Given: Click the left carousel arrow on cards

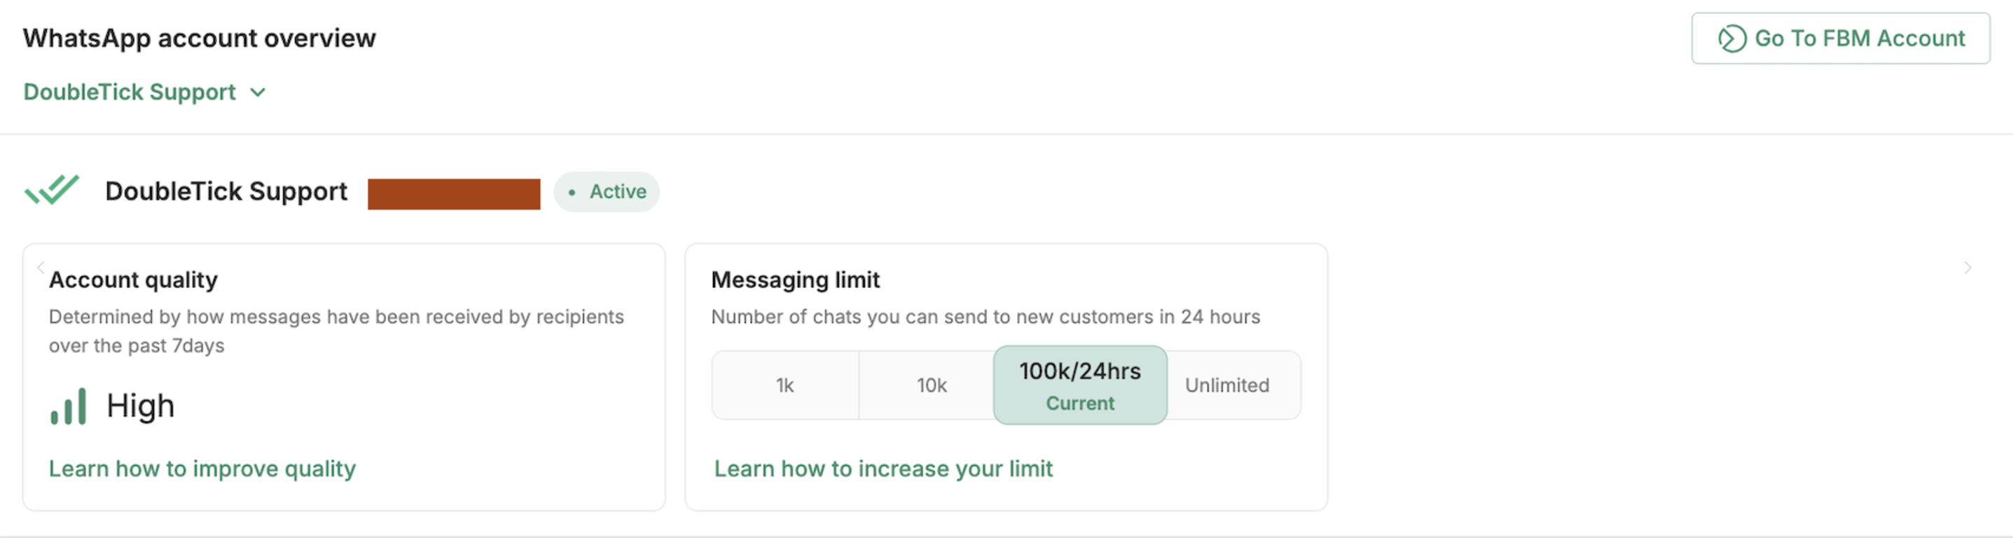Looking at the screenshot, I should click(41, 268).
